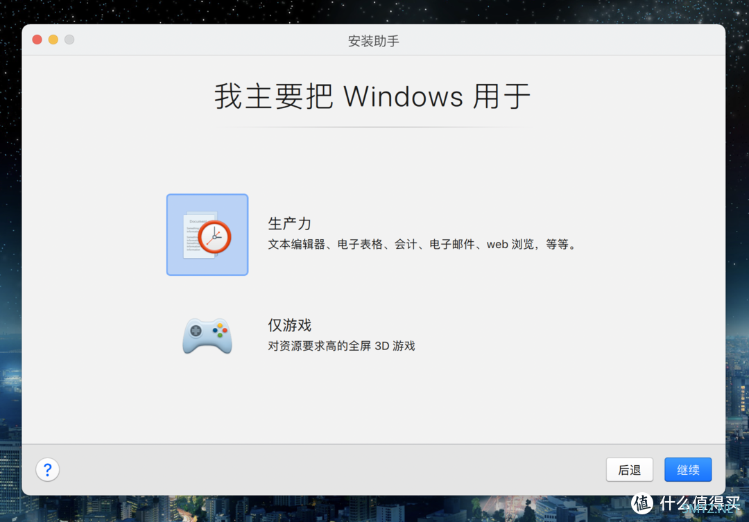Image resolution: width=749 pixels, height=522 pixels.
Task: Close the 安装助手 window with red button
Action: tap(37, 40)
